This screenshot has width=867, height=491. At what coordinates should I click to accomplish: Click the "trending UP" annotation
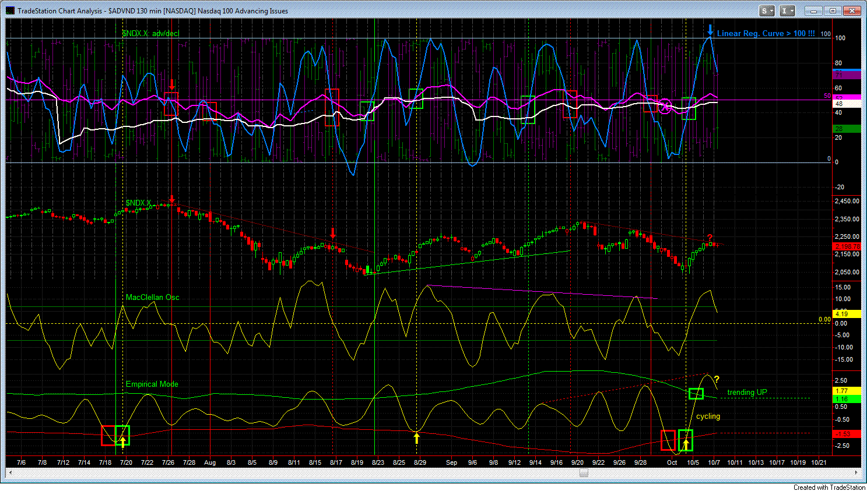(747, 393)
